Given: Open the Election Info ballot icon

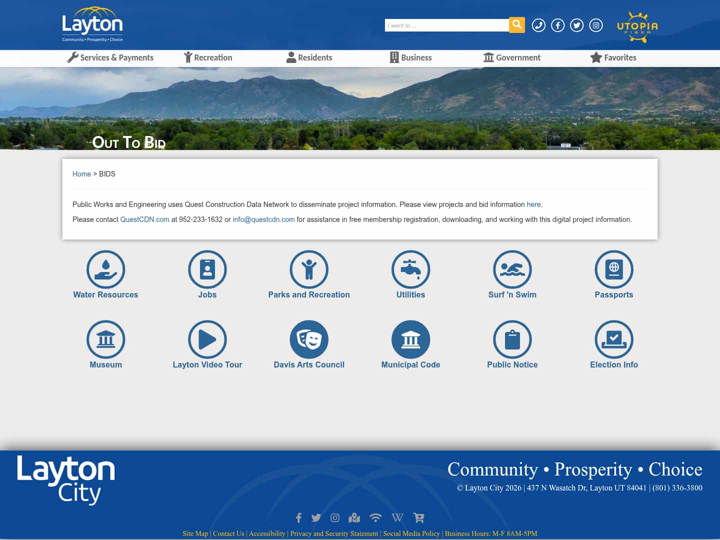Looking at the screenshot, I should [x=614, y=339].
